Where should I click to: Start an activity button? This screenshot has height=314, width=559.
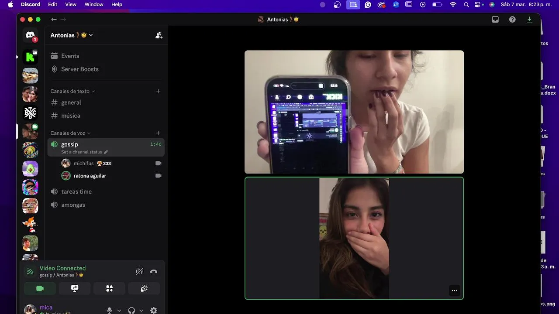click(x=109, y=288)
